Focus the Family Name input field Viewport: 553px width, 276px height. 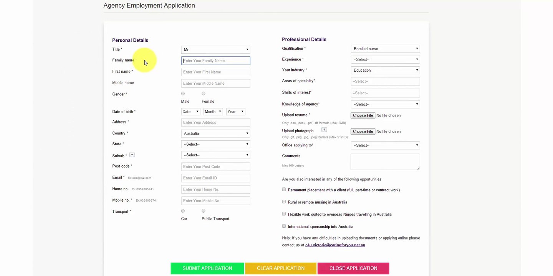pyautogui.click(x=216, y=61)
